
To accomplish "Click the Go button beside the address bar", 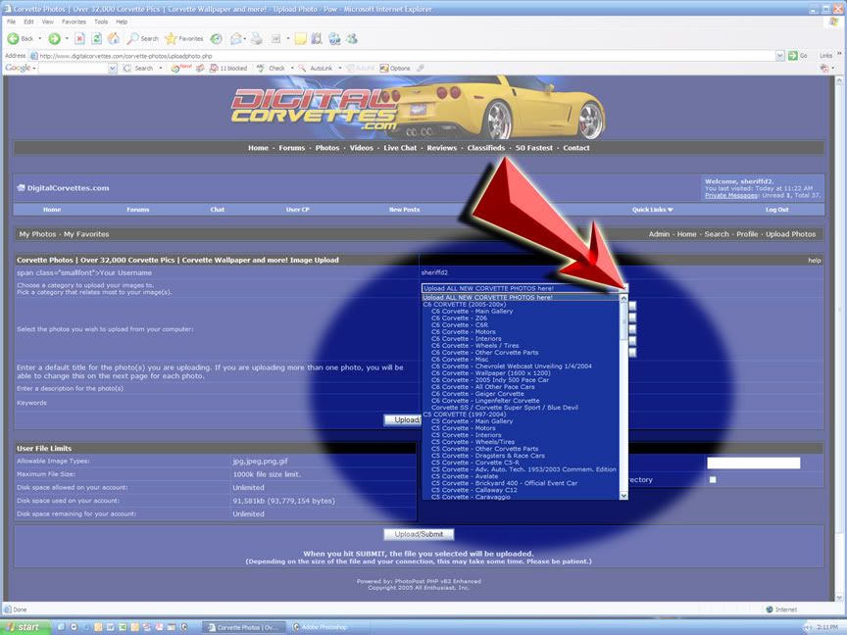I will pyautogui.click(x=797, y=56).
